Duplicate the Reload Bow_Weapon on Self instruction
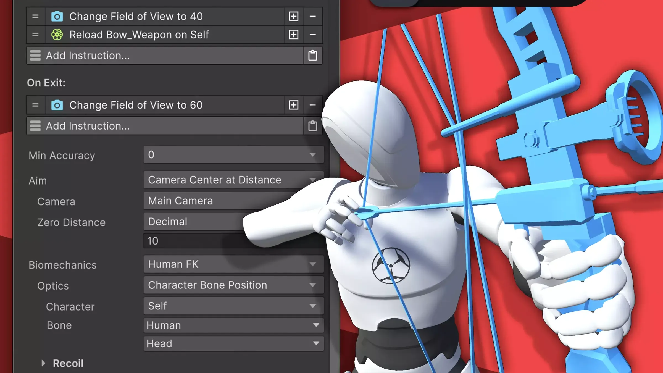 [x=294, y=35]
